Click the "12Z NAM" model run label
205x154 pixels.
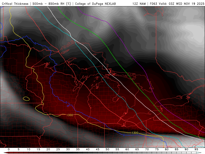coord(139,4)
